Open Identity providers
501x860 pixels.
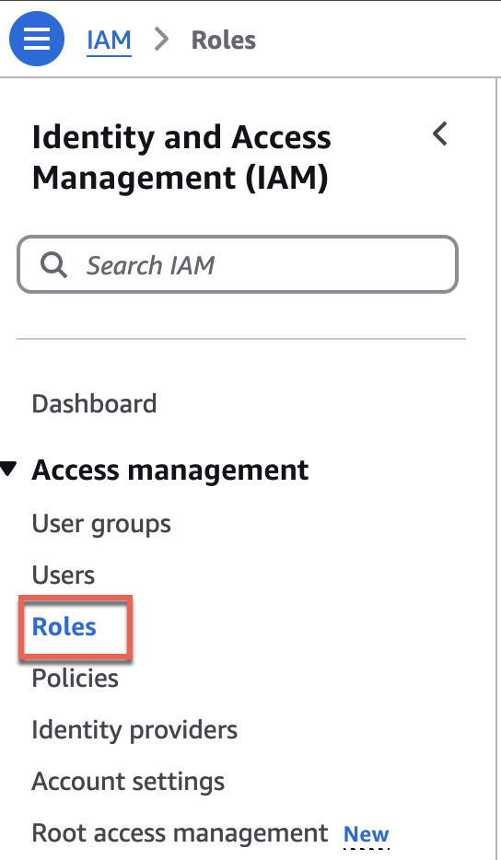click(134, 730)
